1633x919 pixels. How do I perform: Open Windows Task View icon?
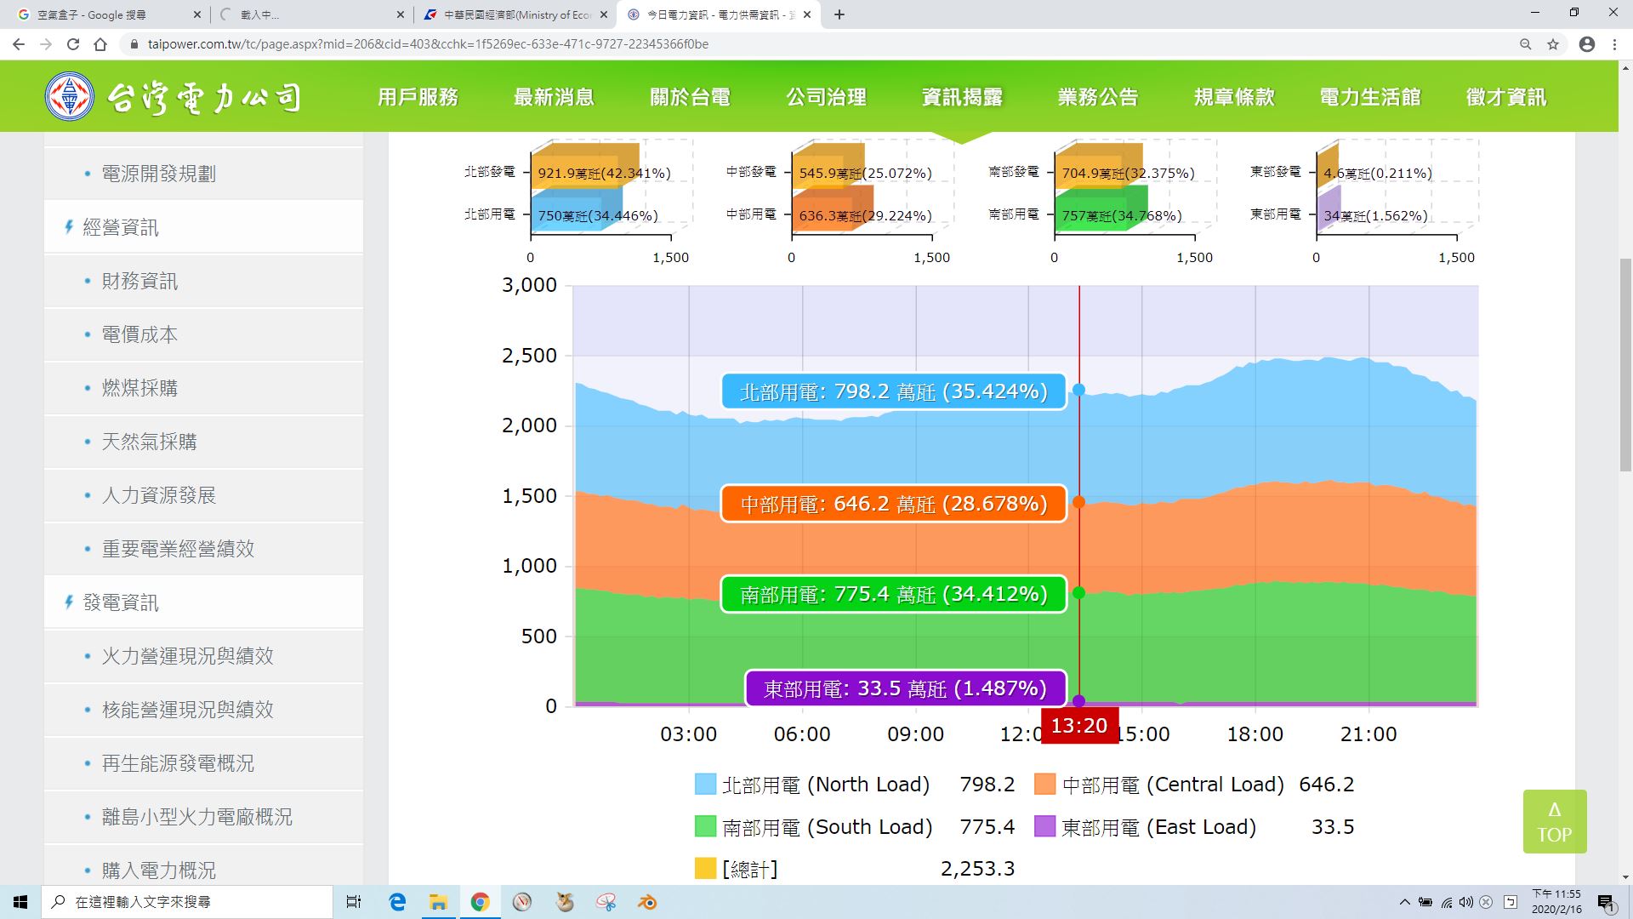(x=354, y=902)
